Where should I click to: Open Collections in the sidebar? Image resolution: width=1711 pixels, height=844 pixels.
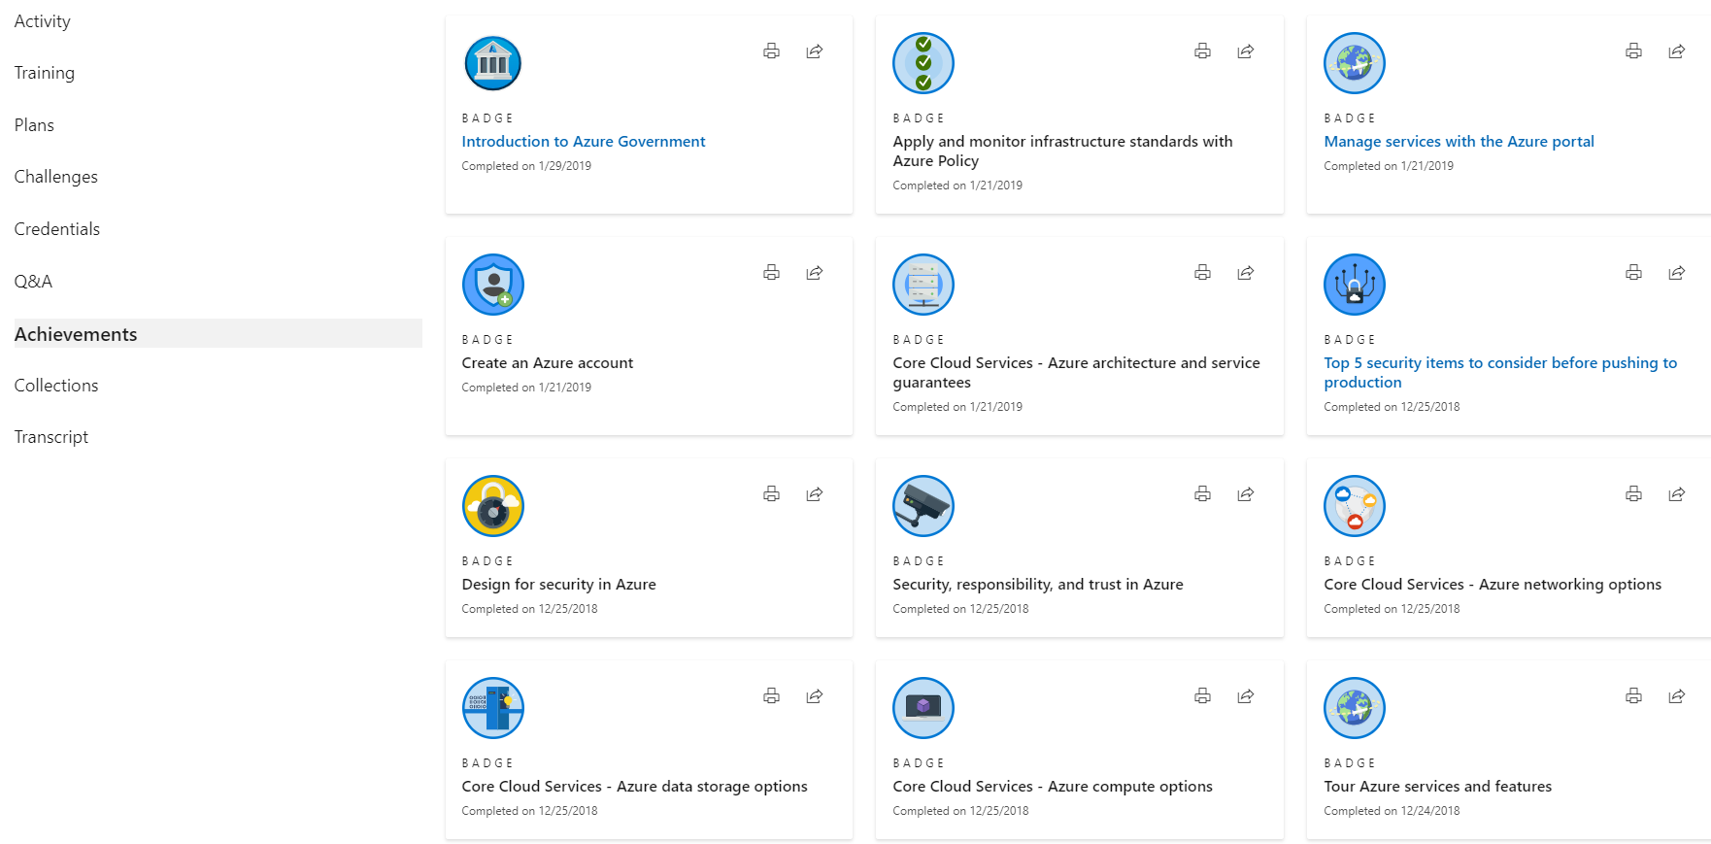[56, 386]
